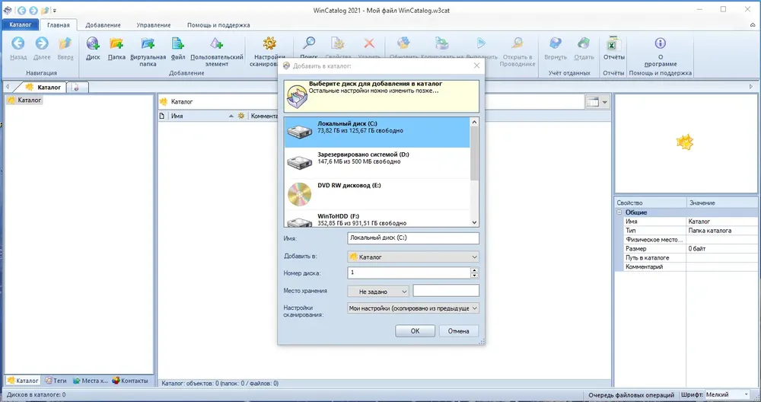Expand the Не задано storage location dropdown
Viewport: 761px width, 402px height.
(378, 292)
